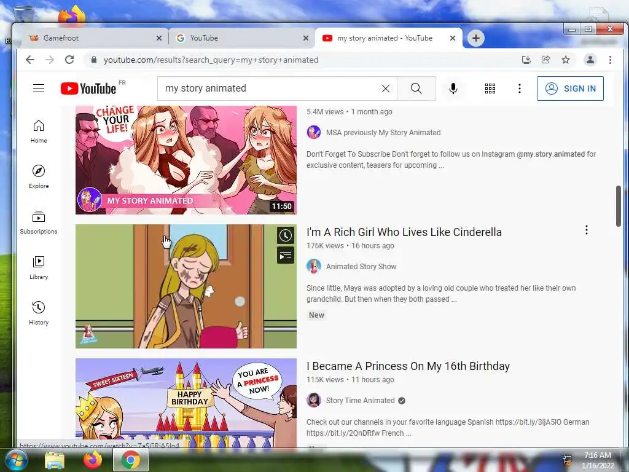Open I Became A Princess video title
The height and width of the screenshot is (472, 629).
click(408, 366)
